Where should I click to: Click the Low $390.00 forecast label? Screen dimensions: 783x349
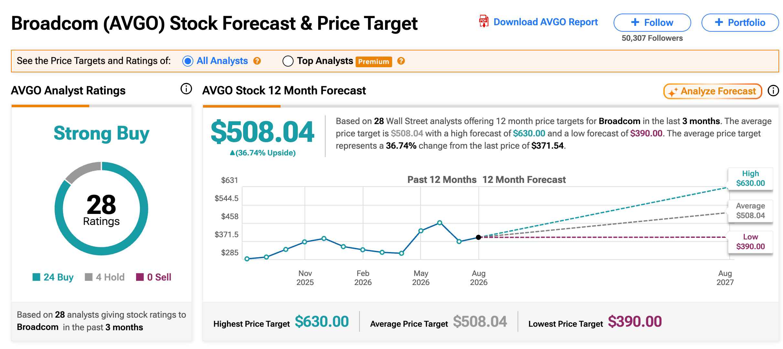750,242
